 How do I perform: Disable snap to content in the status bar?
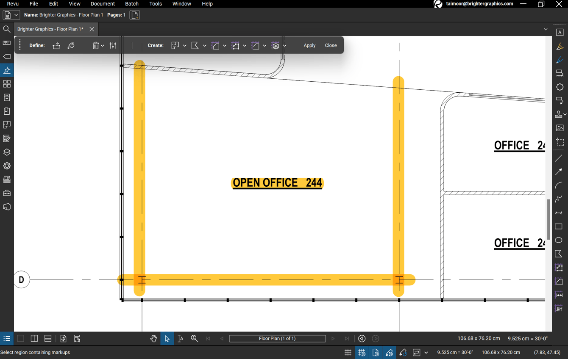[x=376, y=352]
